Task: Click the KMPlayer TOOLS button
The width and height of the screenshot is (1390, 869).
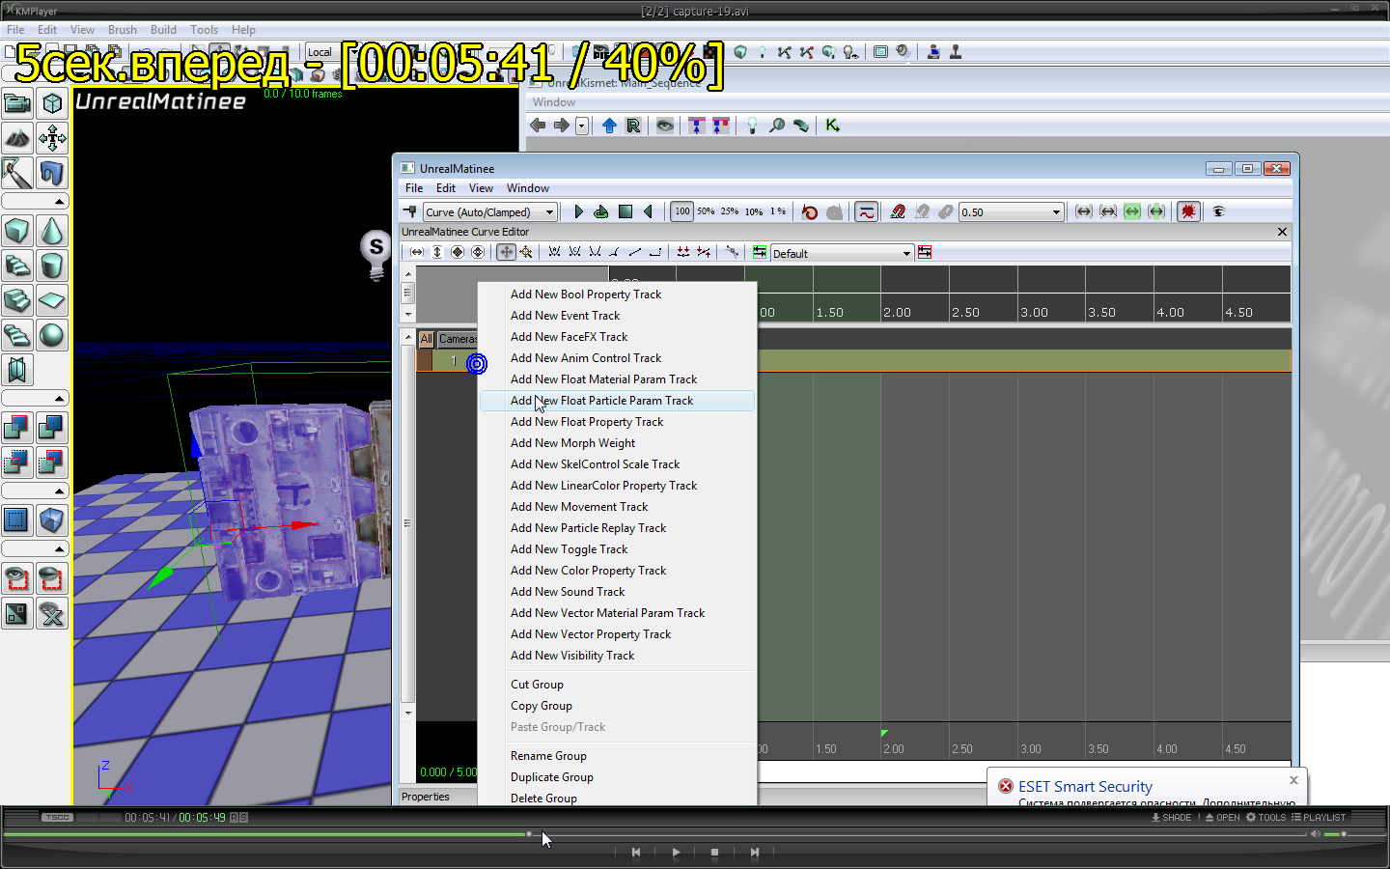Action: coord(1266,818)
